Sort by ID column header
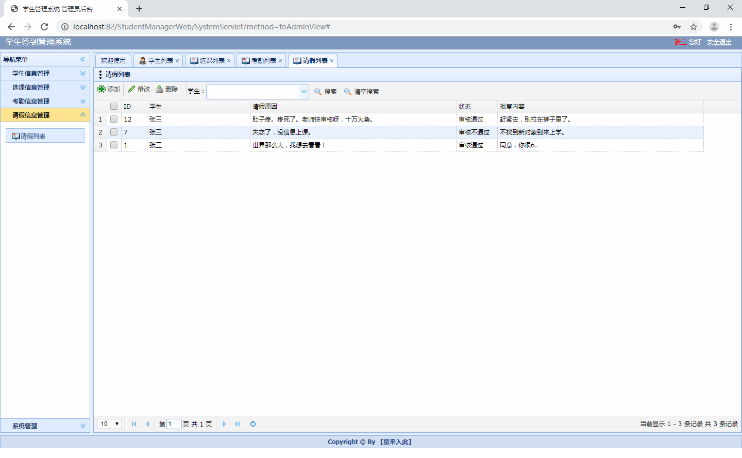The height and width of the screenshot is (458, 742). (134, 106)
